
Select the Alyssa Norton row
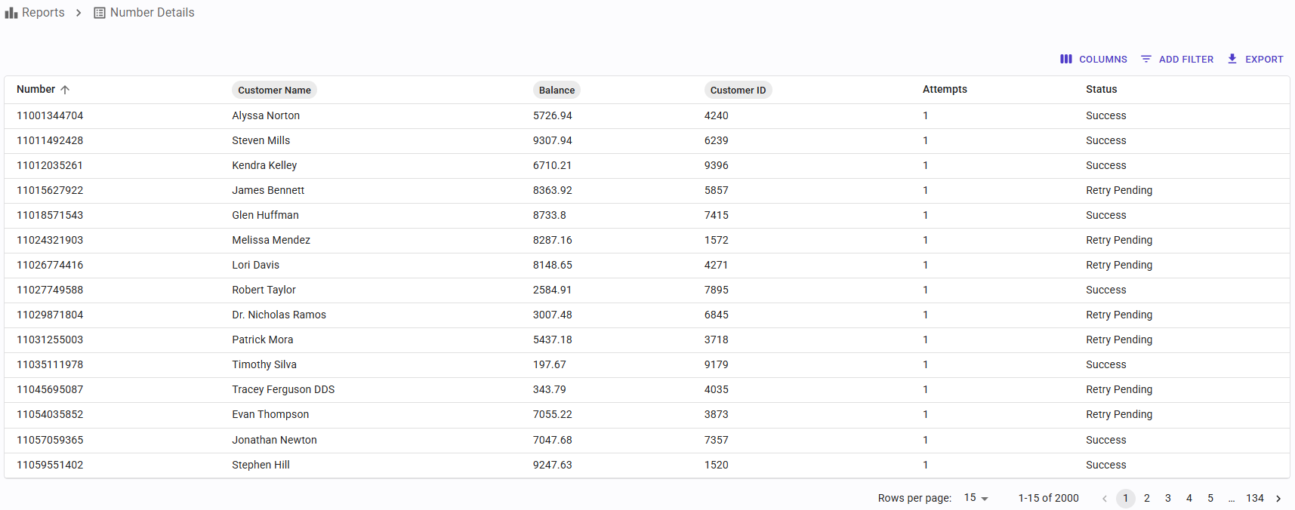click(x=266, y=115)
